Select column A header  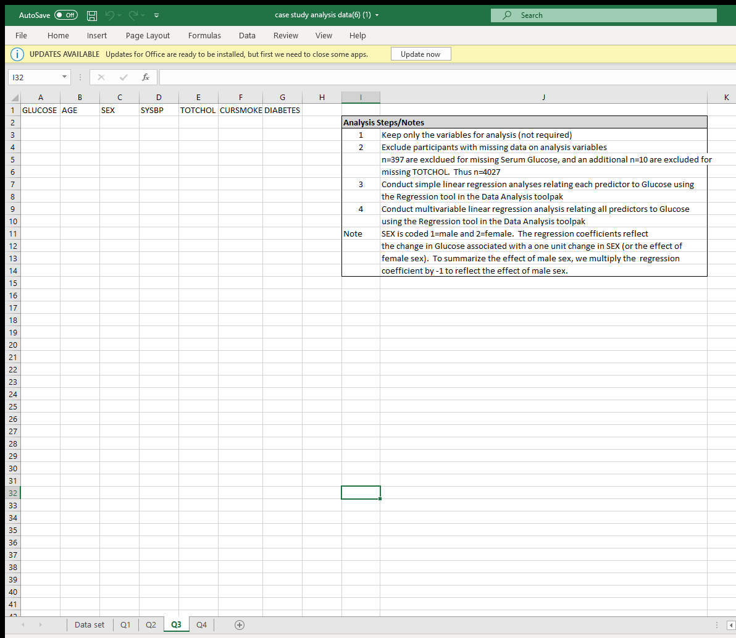coord(40,98)
